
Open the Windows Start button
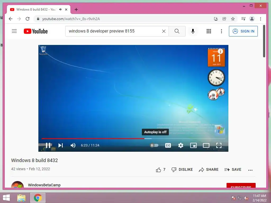(x=6, y=198)
